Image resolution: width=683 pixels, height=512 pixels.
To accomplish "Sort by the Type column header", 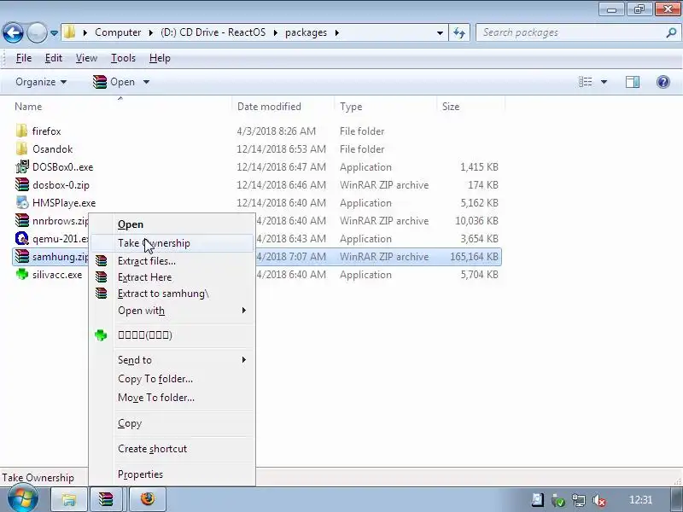I will 351,107.
